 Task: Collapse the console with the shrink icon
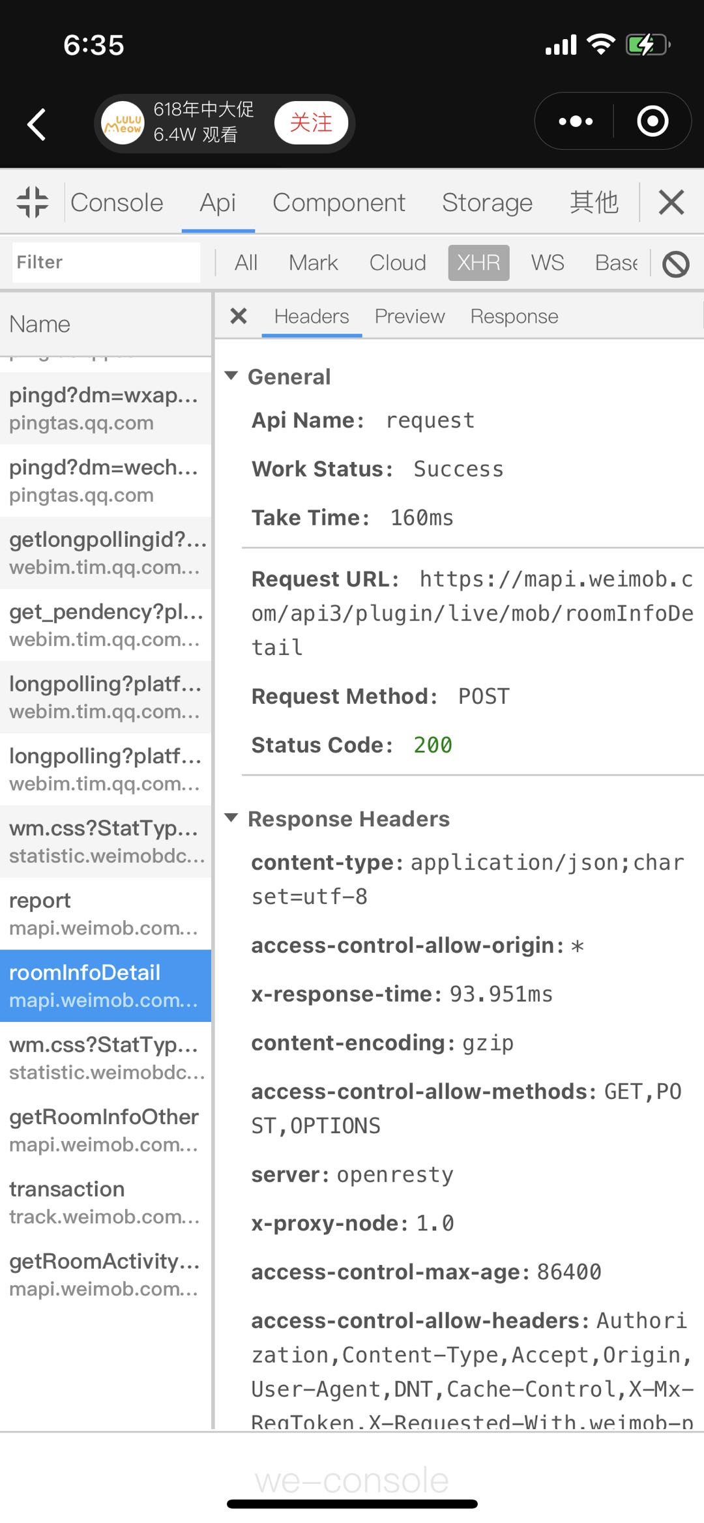[33, 202]
